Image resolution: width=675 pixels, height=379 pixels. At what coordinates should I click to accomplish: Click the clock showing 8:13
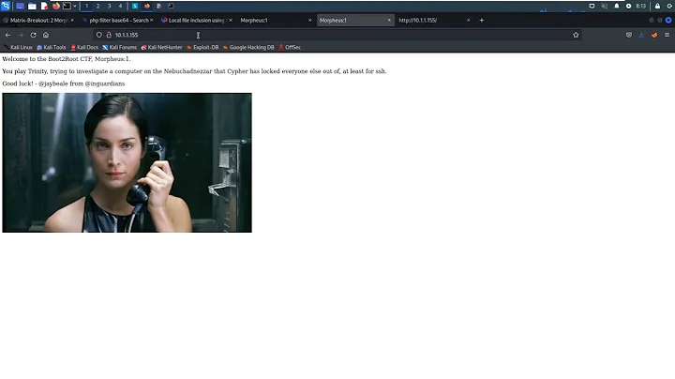[x=641, y=6]
